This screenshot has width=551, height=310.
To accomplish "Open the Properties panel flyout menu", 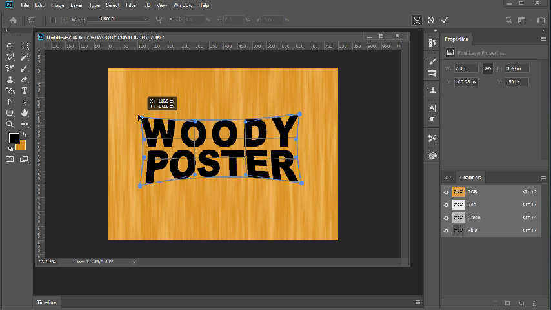I will (x=545, y=39).
